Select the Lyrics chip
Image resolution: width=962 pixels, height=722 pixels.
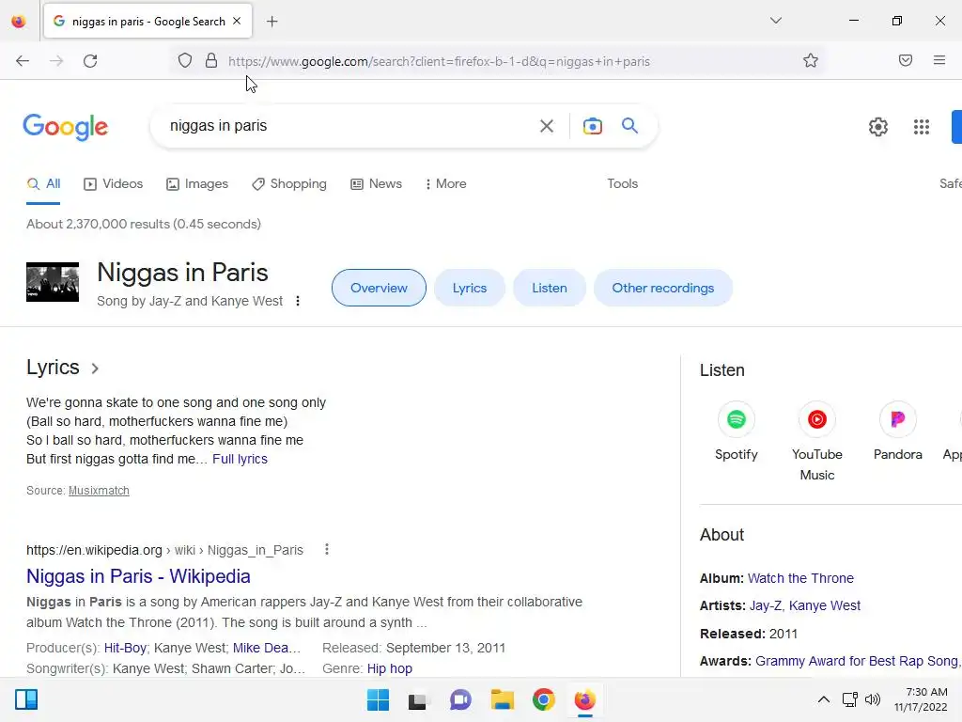tap(470, 288)
